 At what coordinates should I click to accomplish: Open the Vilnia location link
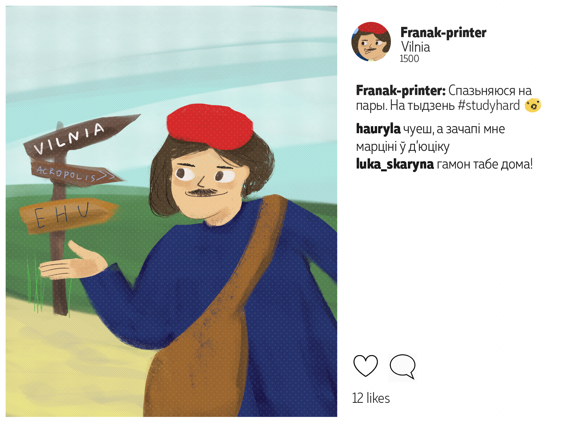coord(415,47)
